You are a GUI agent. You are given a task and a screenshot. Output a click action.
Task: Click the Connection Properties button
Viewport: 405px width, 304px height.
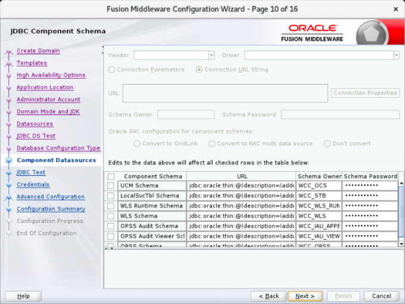tap(366, 93)
